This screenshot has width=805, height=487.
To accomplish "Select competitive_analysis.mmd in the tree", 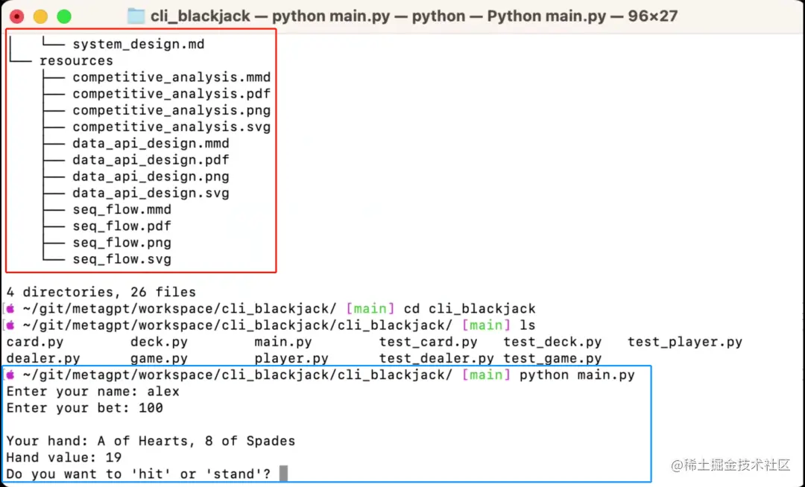I will (x=171, y=77).
